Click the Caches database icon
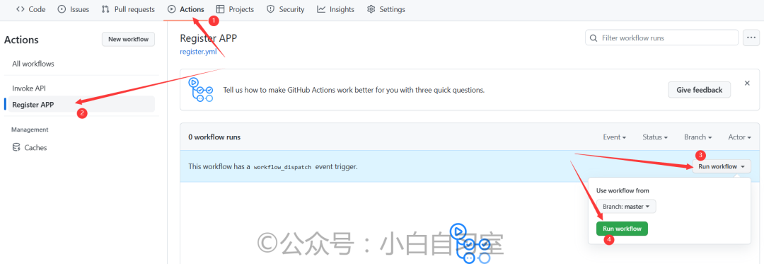The width and height of the screenshot is (764, 264). coord(16,147)
